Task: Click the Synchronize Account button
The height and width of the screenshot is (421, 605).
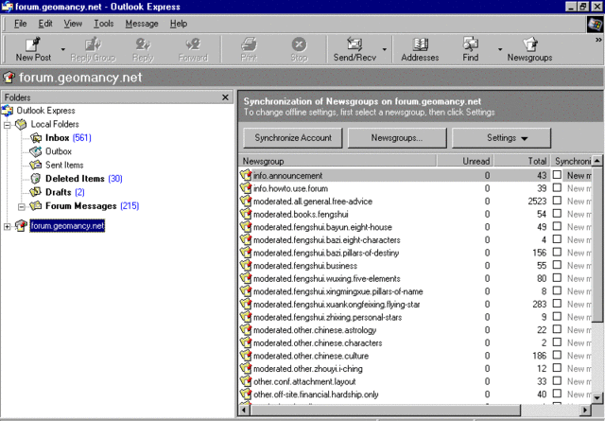Action: [293, 138]
